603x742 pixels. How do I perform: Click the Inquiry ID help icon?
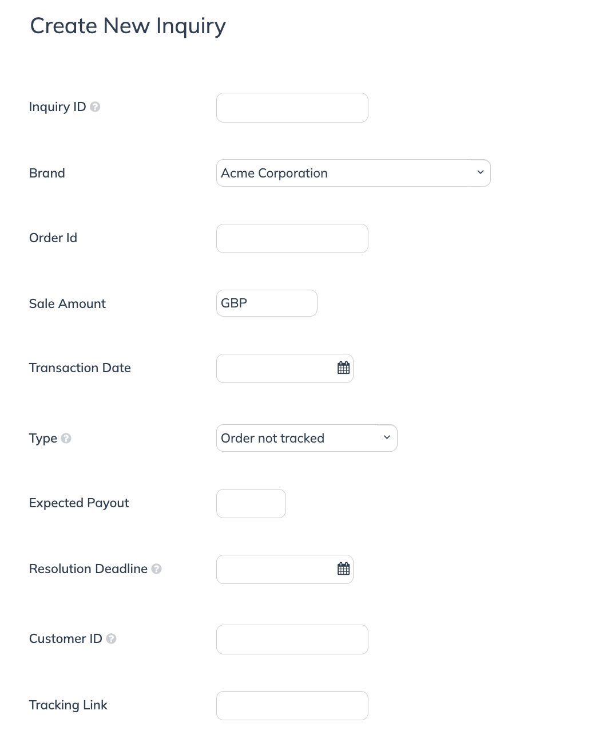coord(96,107)
